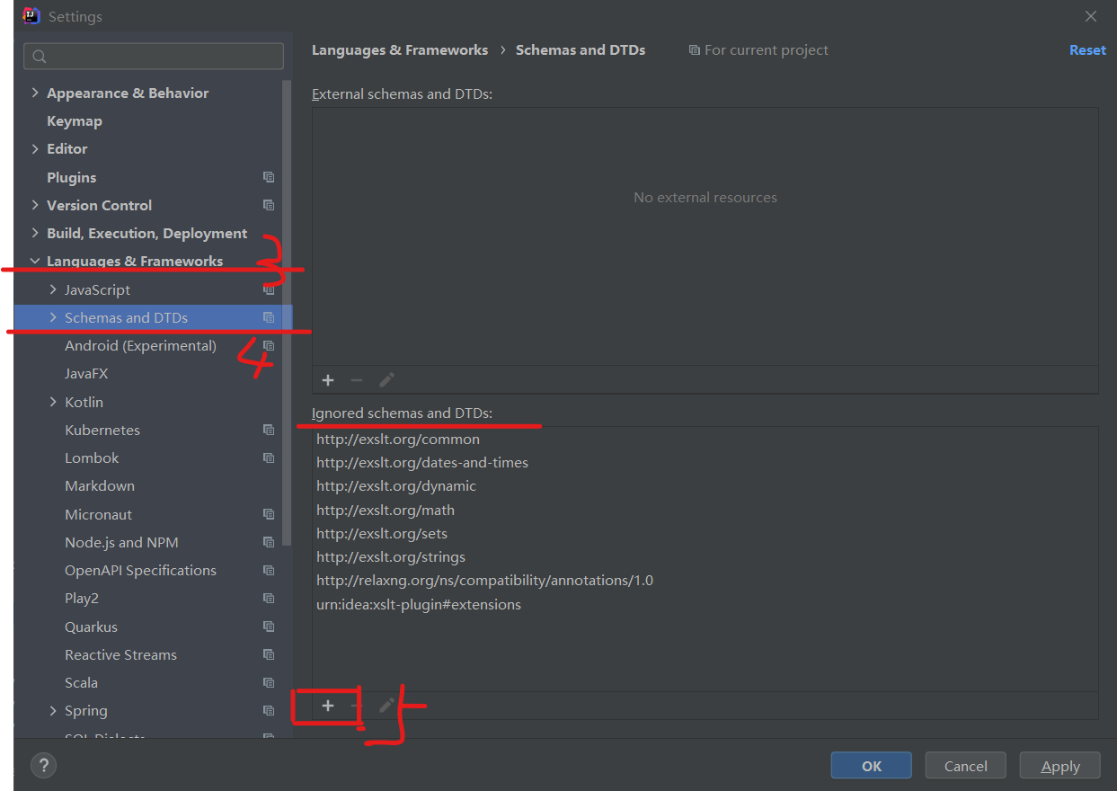
Task: Click the Edit pencil under External schemas
Action: coord(386,380)
